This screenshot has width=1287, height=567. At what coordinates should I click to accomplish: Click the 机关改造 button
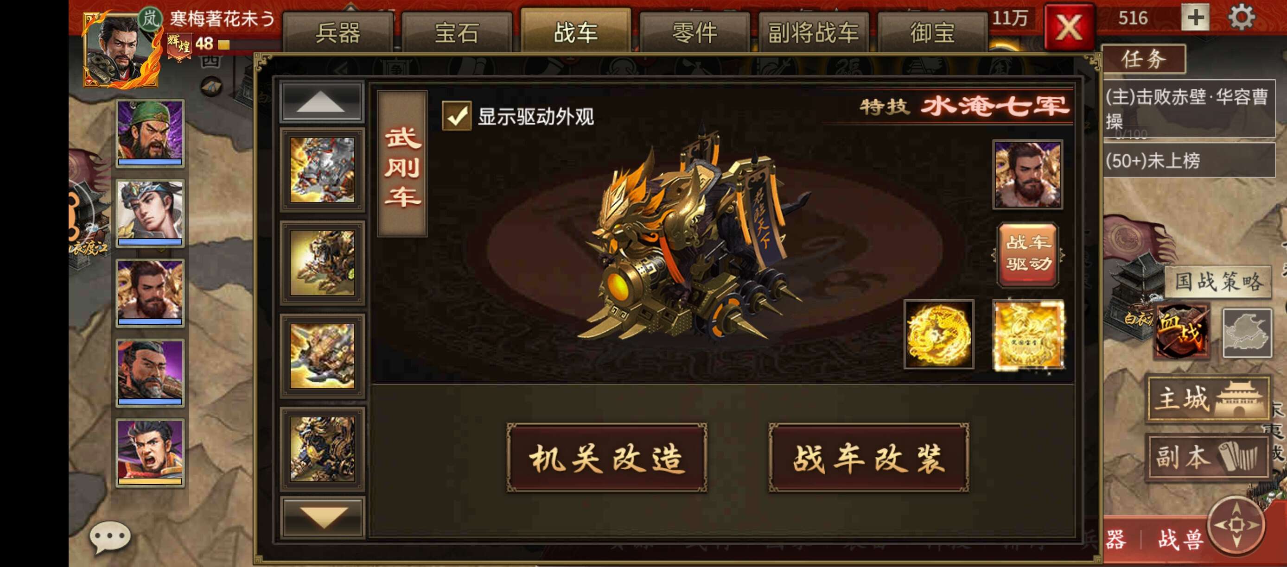[x=606, y=458]
